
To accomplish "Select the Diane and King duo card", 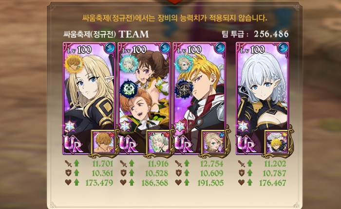I will [x=144, y=98].
